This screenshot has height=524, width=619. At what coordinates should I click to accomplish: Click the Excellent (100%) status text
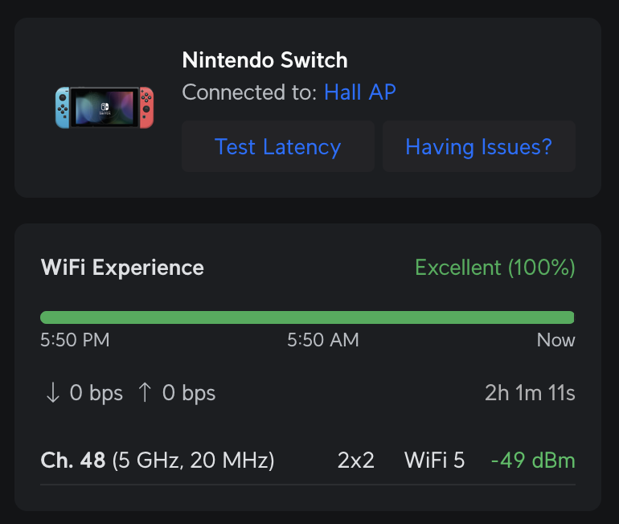coord(494,268)
